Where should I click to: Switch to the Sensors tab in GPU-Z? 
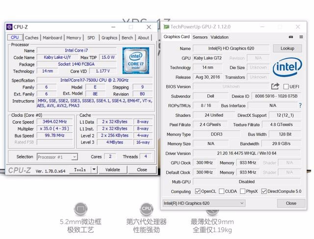[x=200, y=37]
